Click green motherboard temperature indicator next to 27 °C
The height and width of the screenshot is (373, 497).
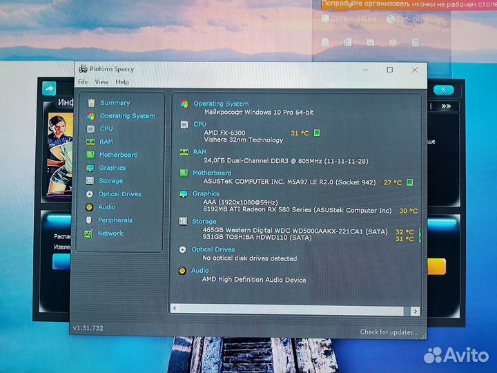(410, 182)
